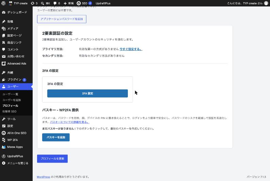Click the blue 2FA 設定 button
Viewport: 270px width, 181px height.
pos(87,93)
